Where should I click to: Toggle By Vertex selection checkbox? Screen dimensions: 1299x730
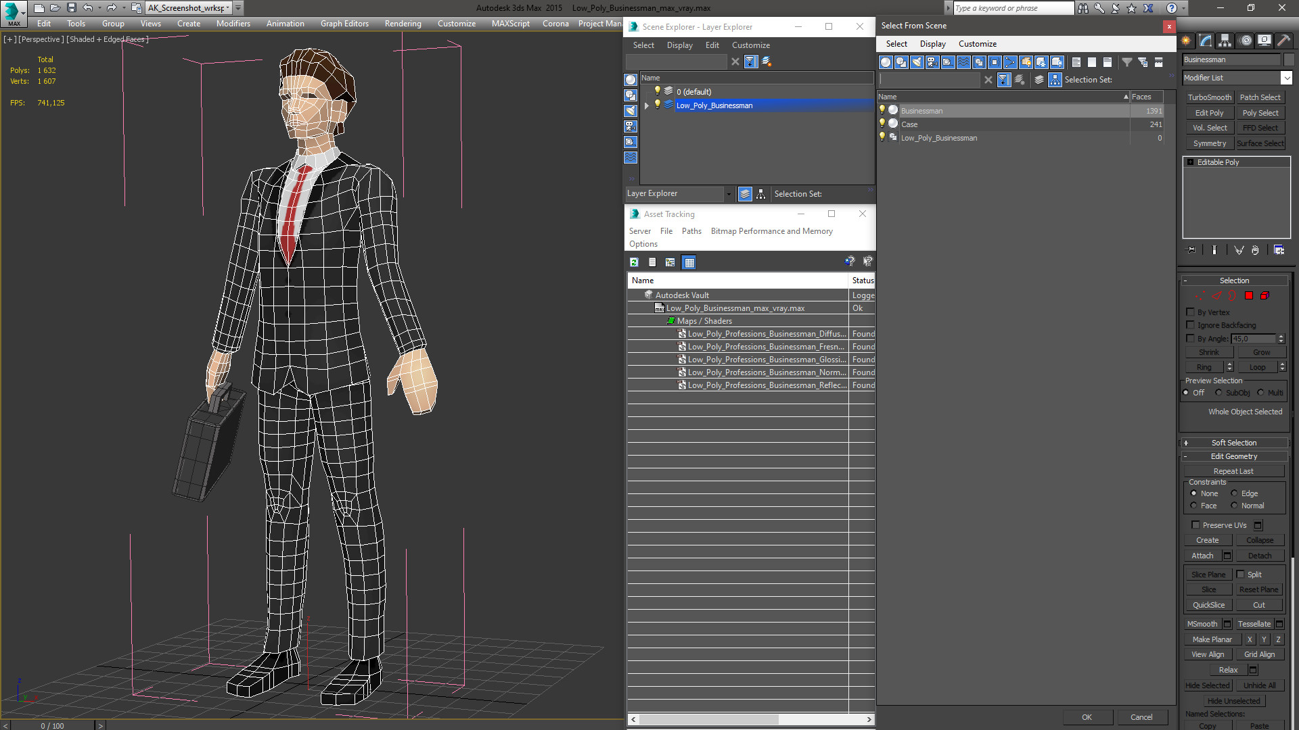tap(1191, 311)
